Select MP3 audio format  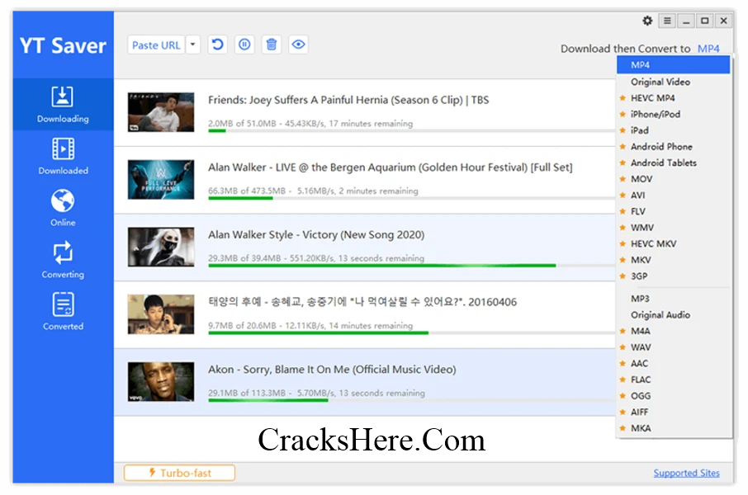(x=673, y=299)
